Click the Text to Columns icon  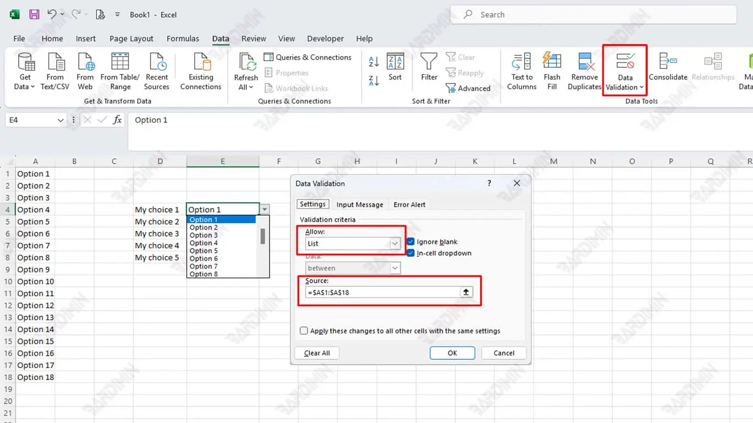click(x=521, y=62)
